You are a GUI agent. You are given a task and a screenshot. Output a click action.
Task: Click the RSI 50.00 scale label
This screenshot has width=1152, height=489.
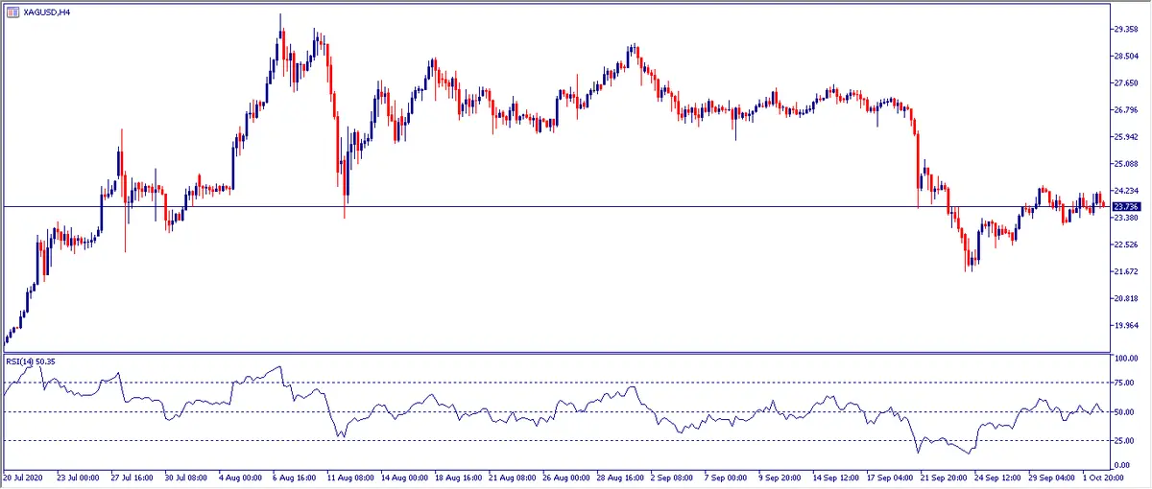click(1122, 412)
